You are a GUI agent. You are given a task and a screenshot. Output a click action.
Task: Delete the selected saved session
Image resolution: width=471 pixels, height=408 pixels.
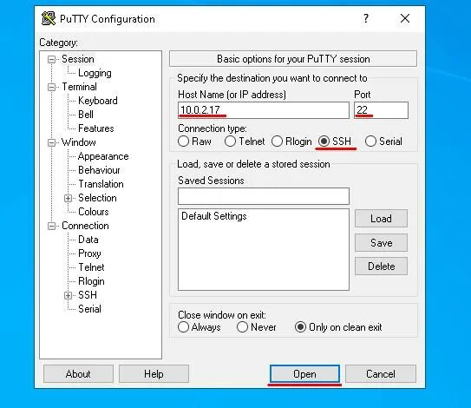(381, 267)
